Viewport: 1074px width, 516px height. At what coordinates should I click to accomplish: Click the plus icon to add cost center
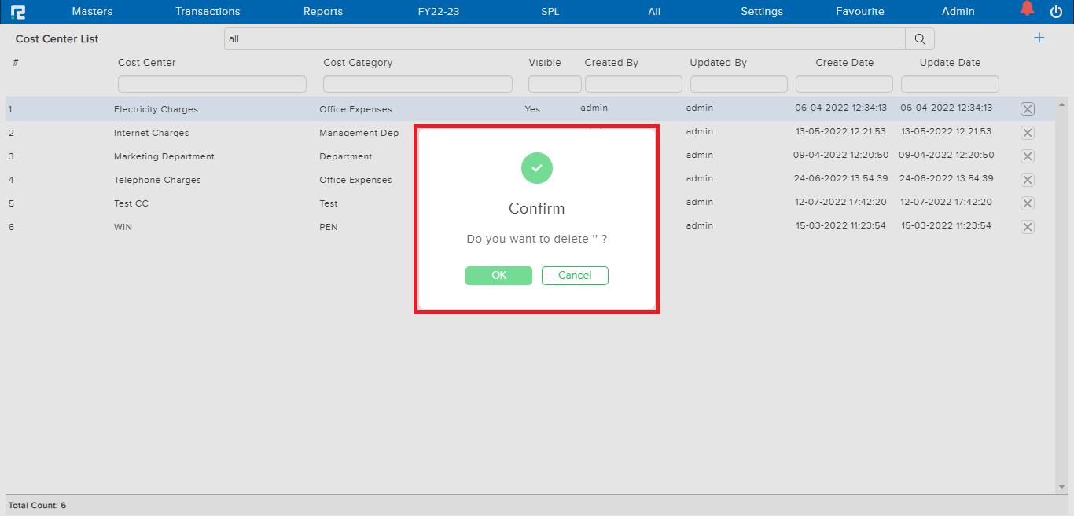coord(1039,38)
